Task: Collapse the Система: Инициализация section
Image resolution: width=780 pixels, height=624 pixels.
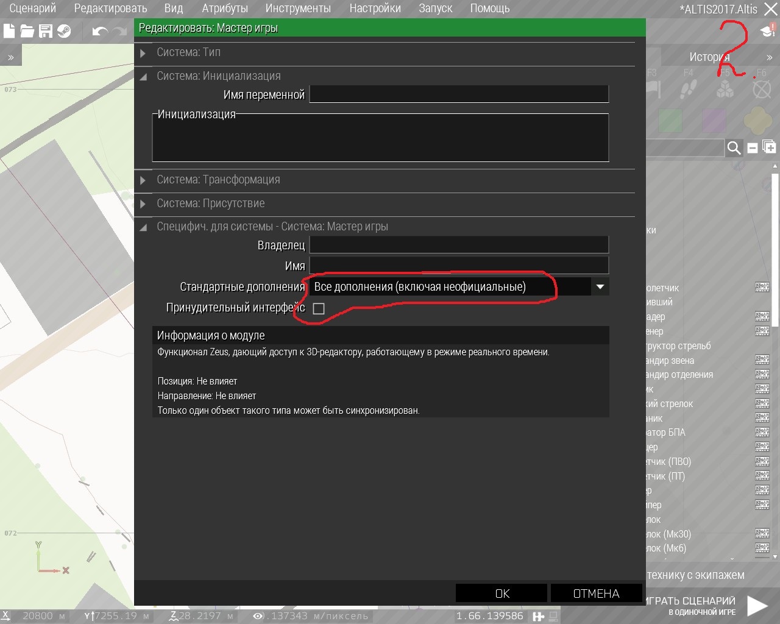Action: pyautogui.click(x=218, y=76)
